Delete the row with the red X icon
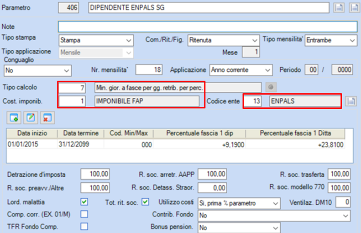This screenshot has width=361, height=233. [47, 117]
